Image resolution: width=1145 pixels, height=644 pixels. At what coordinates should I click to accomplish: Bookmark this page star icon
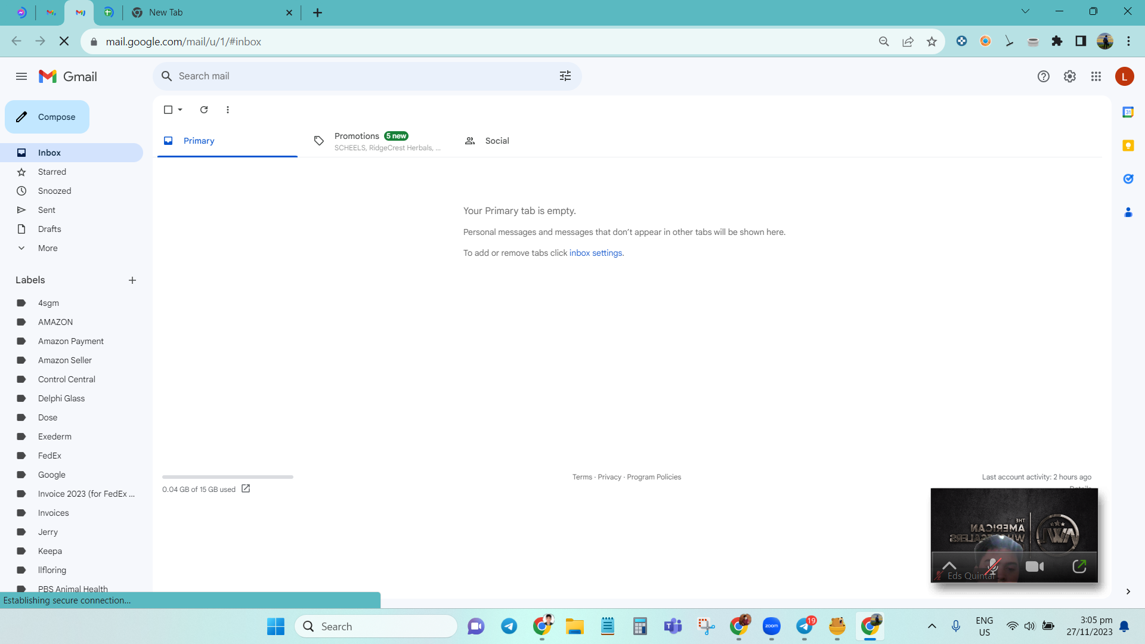click(x=932, y=41)
